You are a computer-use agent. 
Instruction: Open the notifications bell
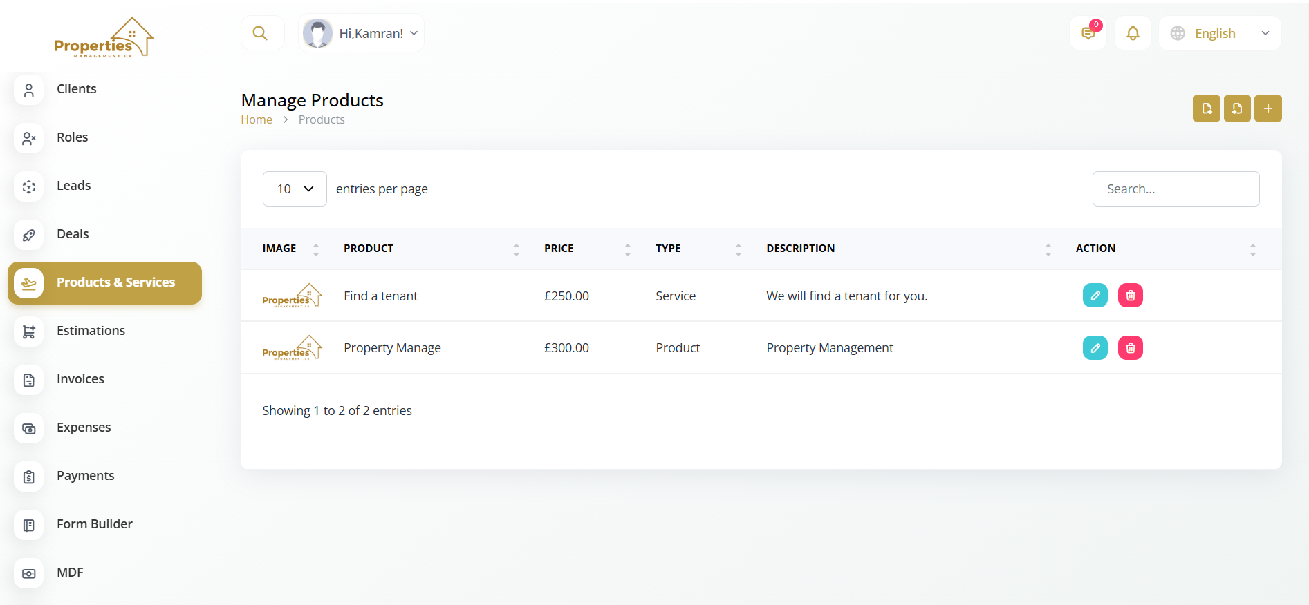1133,33
